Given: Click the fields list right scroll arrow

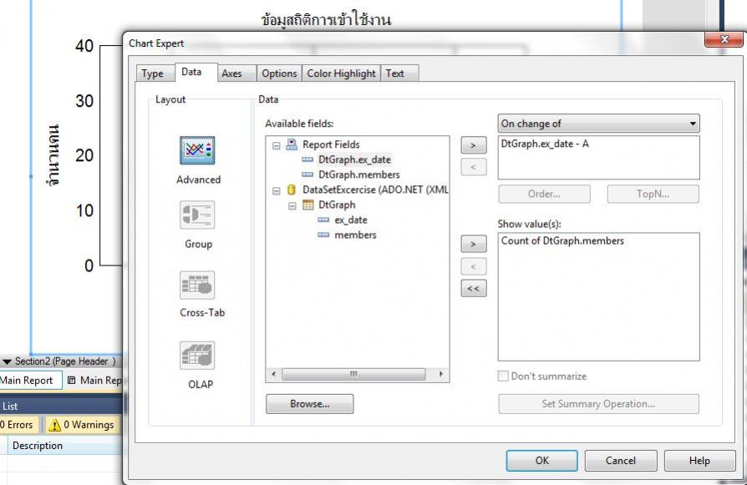Looking at the screenshot, I should 440,374.
